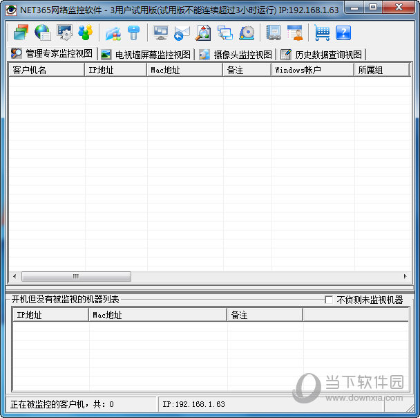This screenshot has width=420, height=418.
Task: Click status text 正在被监控的客户机，共: 0
Action: point(62,404)
